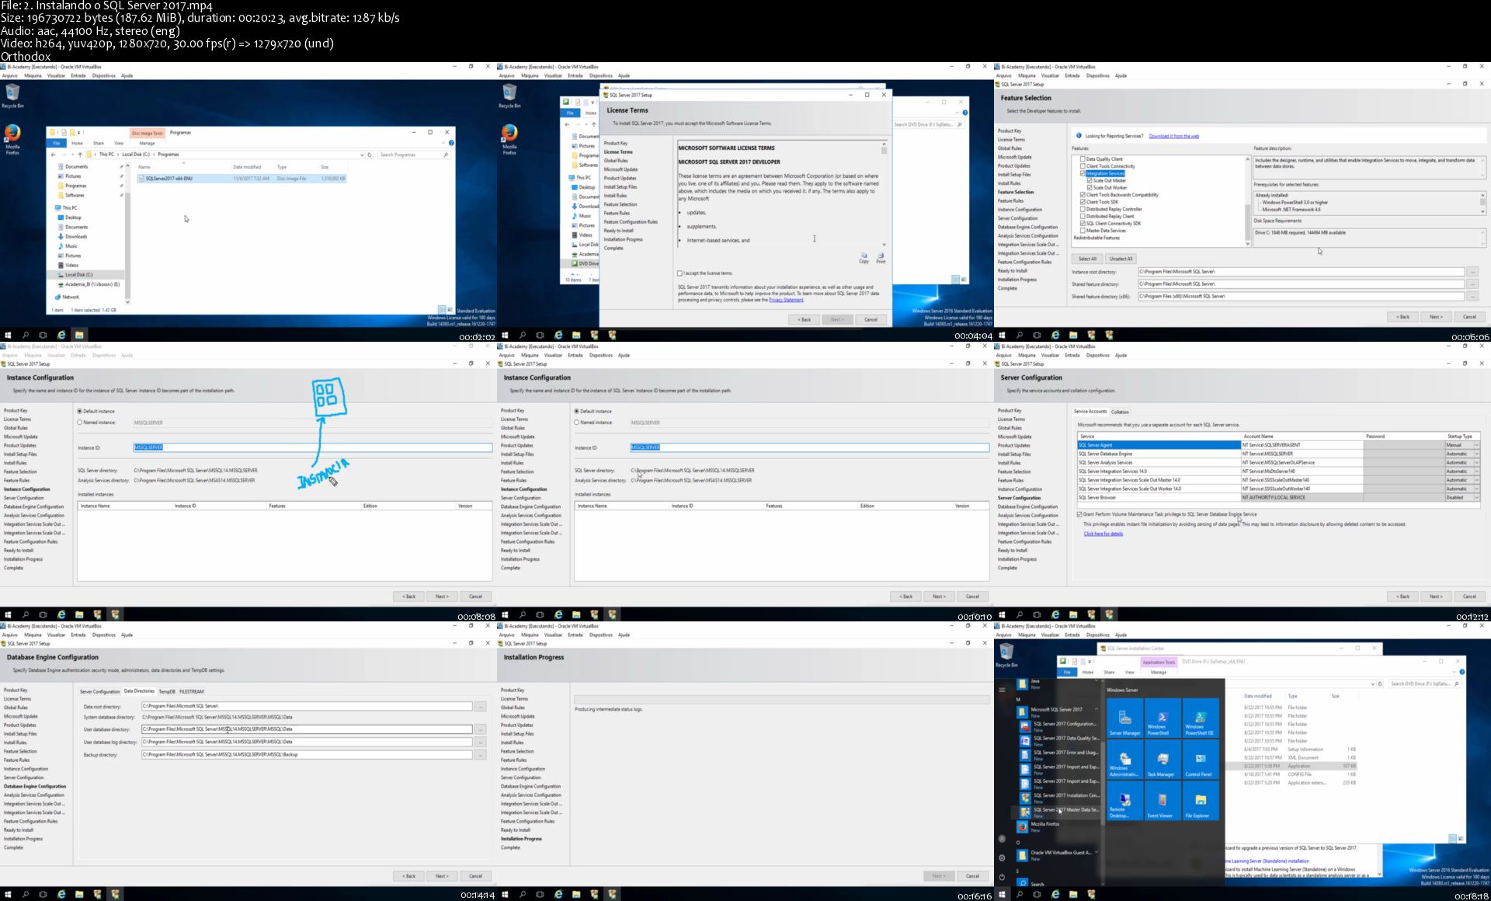The width and height of the screenshot is (1491, 901).
Task: Open SQL Server Analysis Services startup type dropdown
Action: [x=1476, y=462]
